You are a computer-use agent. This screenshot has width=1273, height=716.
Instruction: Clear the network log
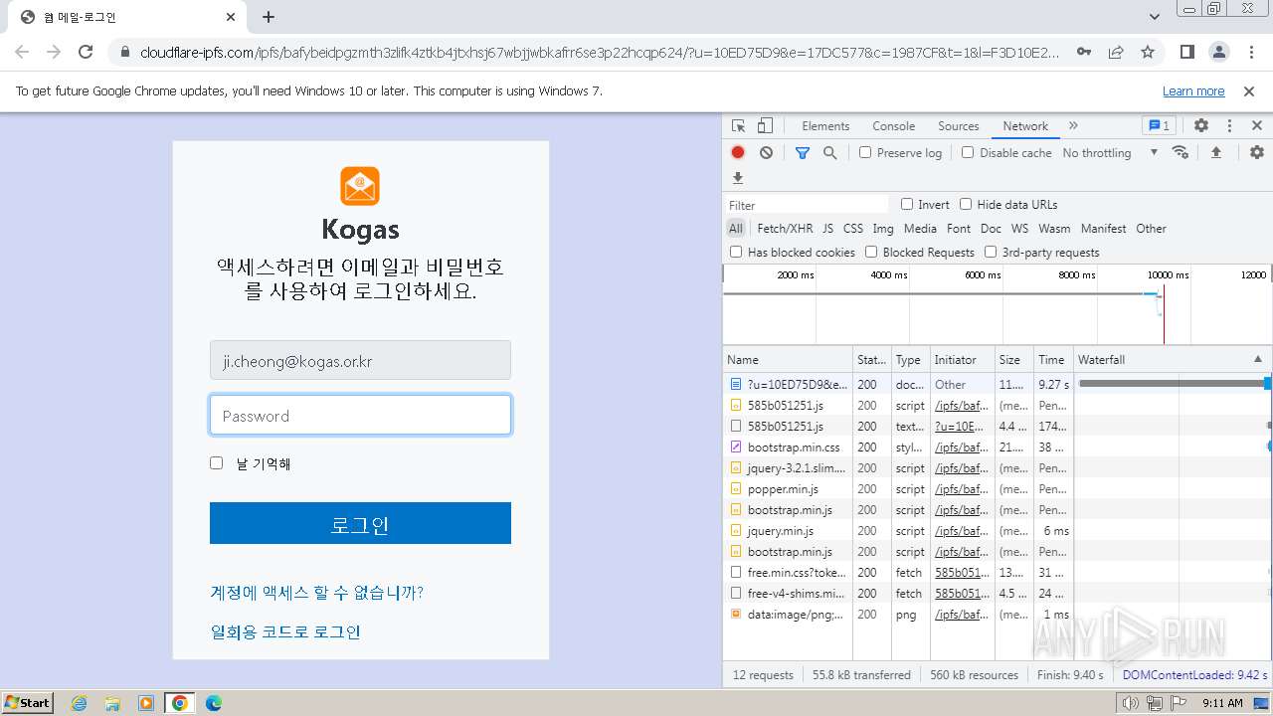pyautogui.click(x=766, y=153)
